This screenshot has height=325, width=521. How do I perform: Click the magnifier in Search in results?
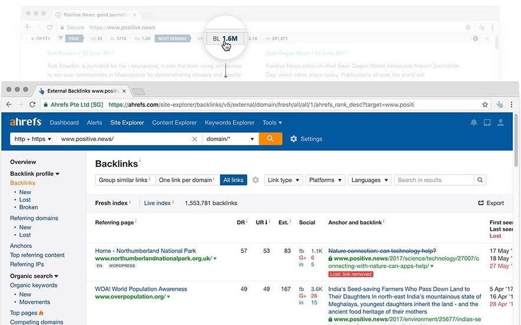coord(480,180)
